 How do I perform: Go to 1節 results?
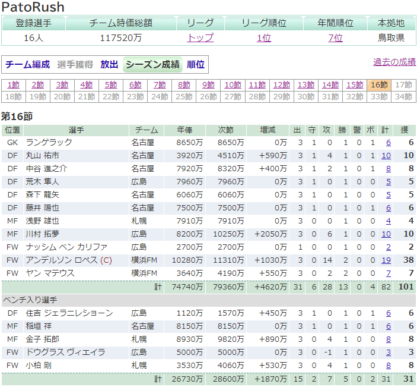(x=13, y=85)
